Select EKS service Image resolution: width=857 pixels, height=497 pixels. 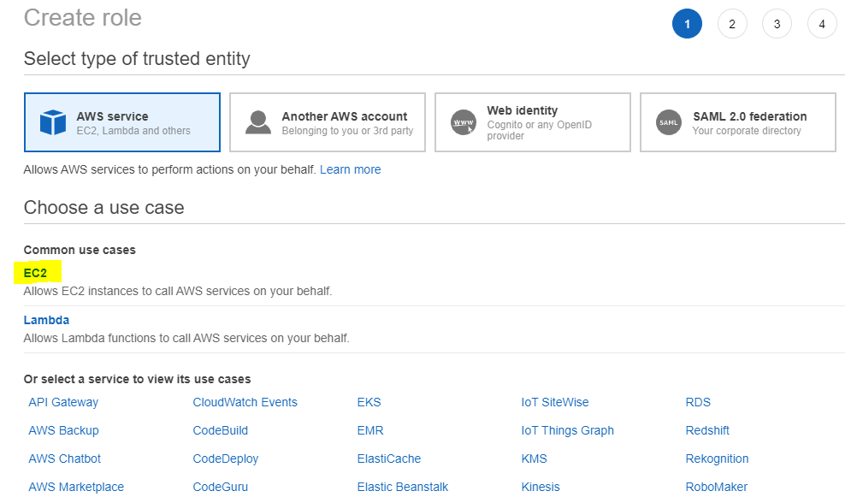coord(369,402)
